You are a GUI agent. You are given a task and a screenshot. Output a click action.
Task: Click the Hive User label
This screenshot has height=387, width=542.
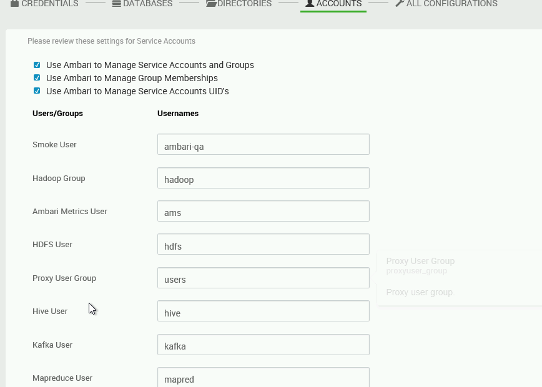50,311
